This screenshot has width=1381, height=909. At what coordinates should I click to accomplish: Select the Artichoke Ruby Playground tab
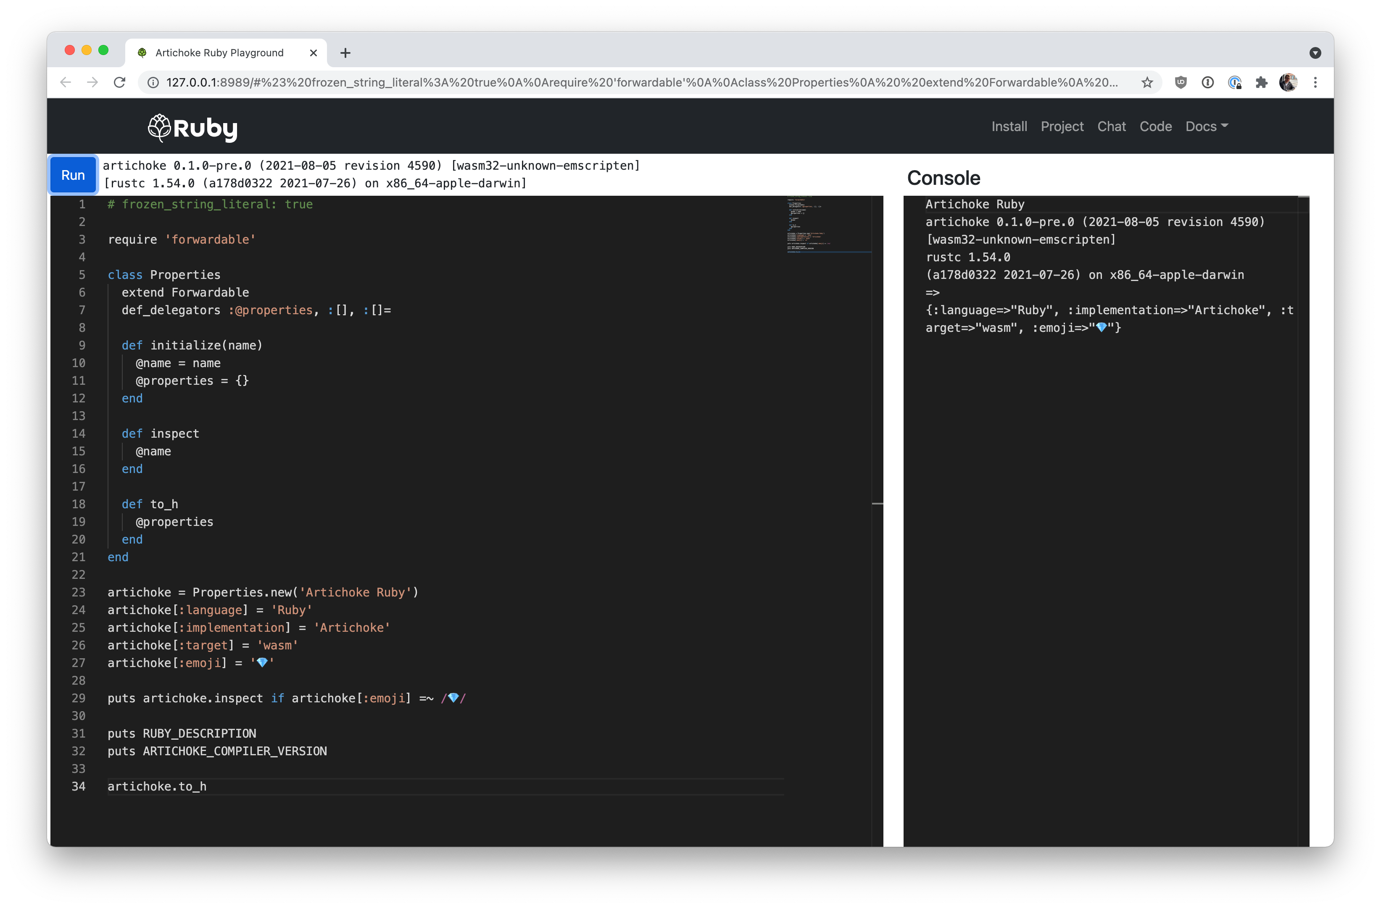coord(226,53)
